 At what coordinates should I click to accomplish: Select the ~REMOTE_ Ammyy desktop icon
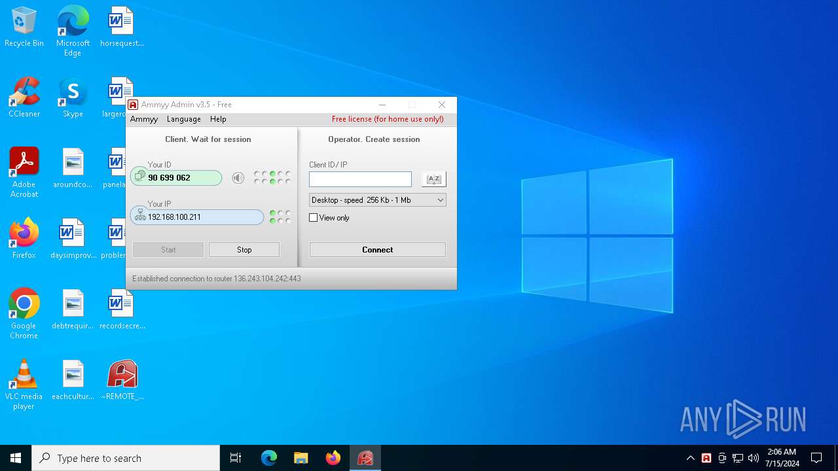122,381
